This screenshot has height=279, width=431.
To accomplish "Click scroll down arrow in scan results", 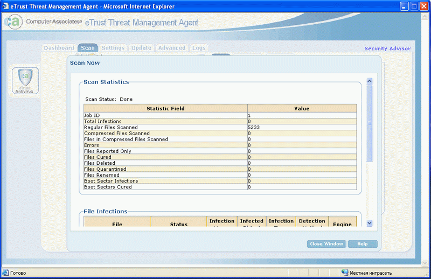I will click(x=370, y=223).
